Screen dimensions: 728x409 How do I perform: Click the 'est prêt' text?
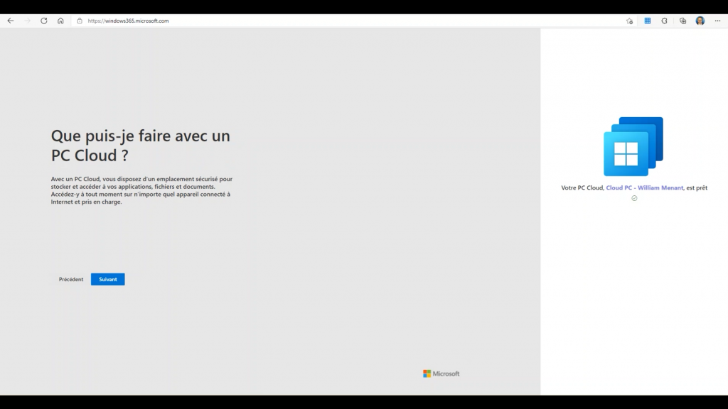[x=697, y=187]
